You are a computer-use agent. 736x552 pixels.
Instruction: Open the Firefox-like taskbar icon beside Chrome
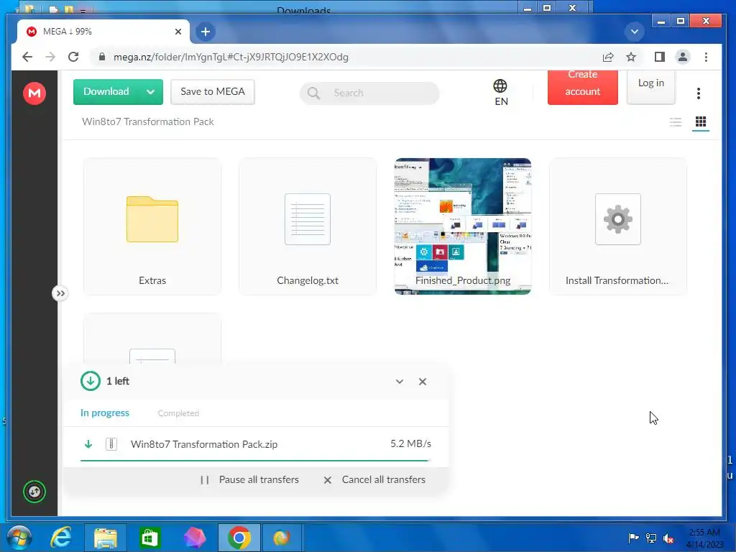pyautogui.click(x=282, y=538)
